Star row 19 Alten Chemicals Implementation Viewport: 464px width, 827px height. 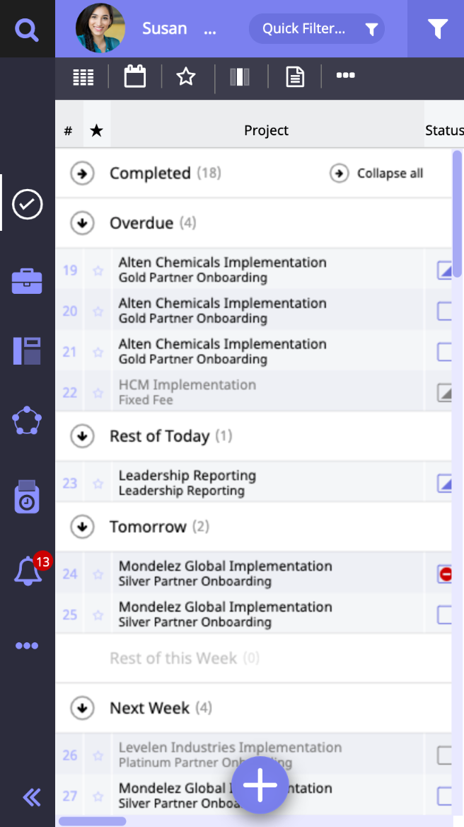tap(98, 270)
